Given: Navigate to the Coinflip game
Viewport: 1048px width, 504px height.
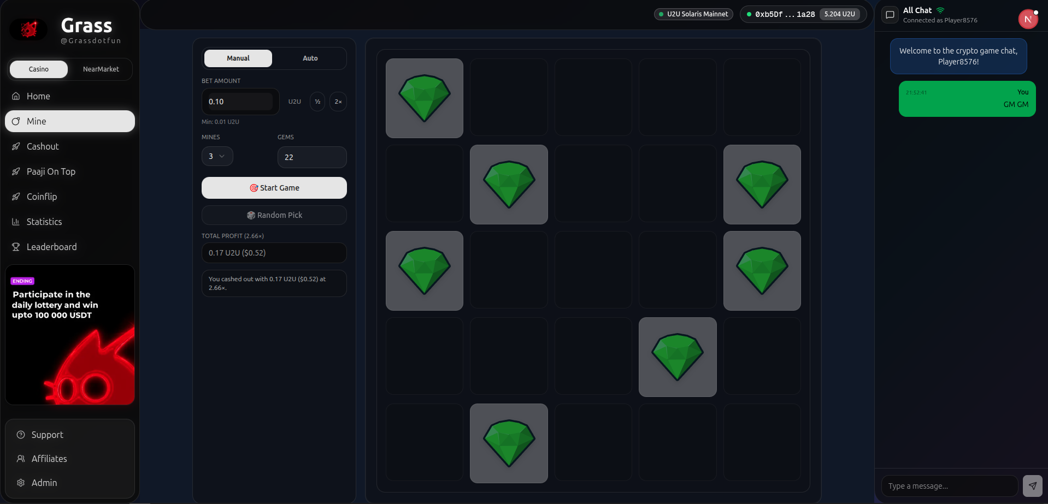Looking at the screenshot, I should tap(42, 197).
